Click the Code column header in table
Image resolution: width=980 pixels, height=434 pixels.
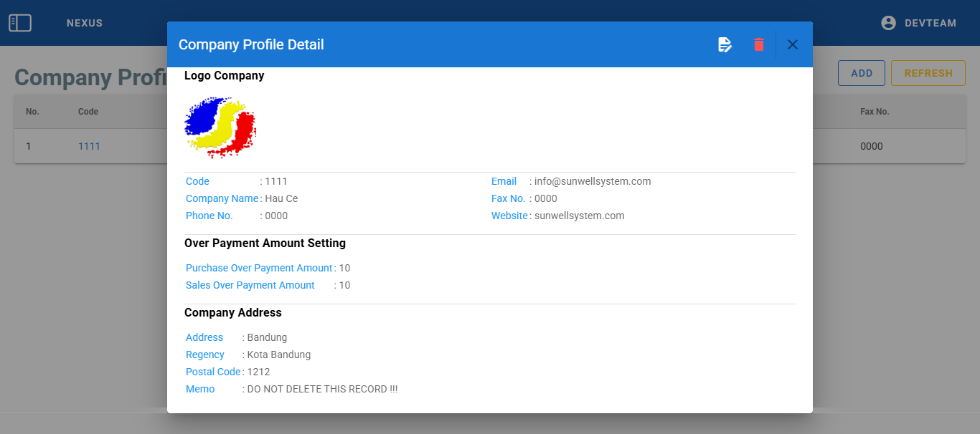click(x=88, y=112)
